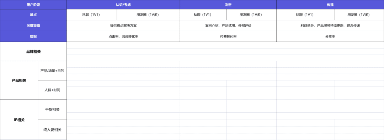Click the 纯人设相关 subcategory cell
Viewport: 384px width, 140px height.
52,130
